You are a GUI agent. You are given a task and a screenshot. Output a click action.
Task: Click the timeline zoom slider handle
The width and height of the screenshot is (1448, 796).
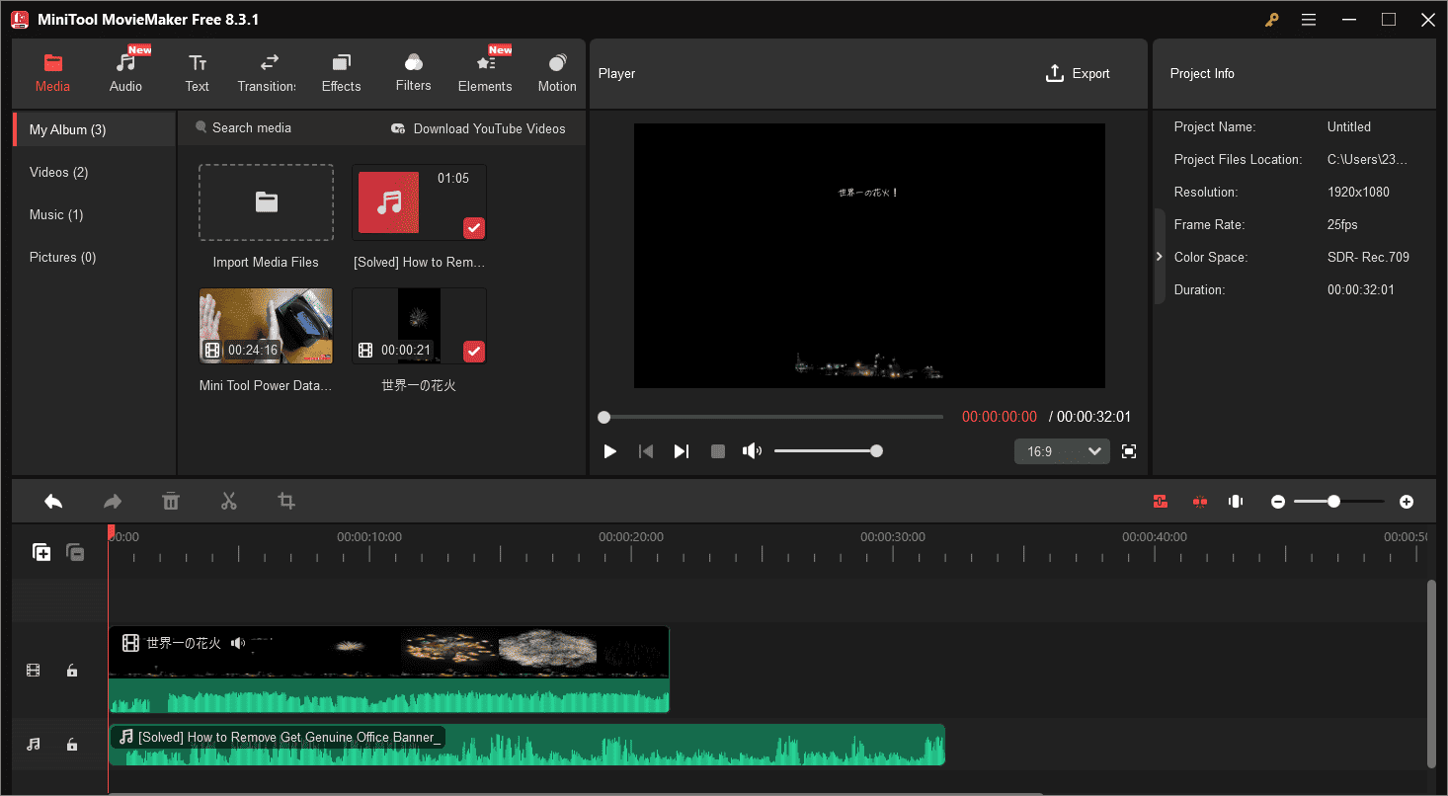(x=1333, y=502)
